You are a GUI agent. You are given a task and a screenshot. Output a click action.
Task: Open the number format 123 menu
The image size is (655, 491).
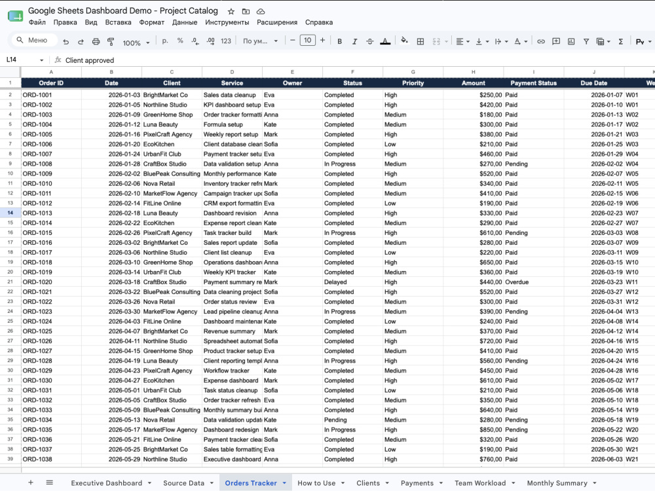pos(226,41)
